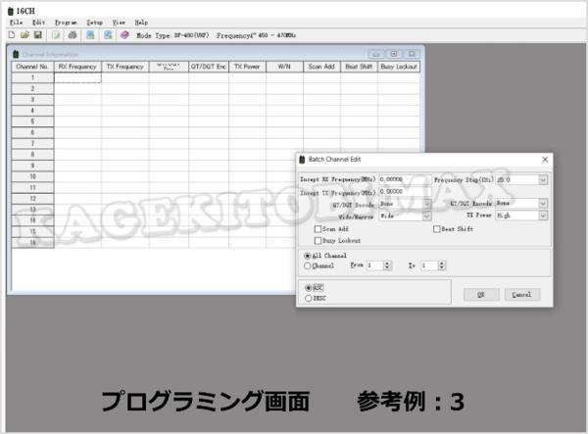Click the QT/DQT Enc column header
Screen dimensions: 588x434
pos(209,67)
